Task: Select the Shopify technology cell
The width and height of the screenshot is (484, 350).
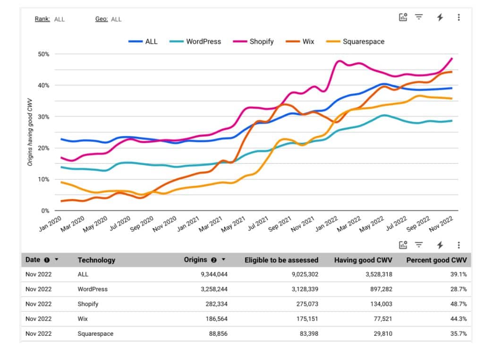Action: 88,304
